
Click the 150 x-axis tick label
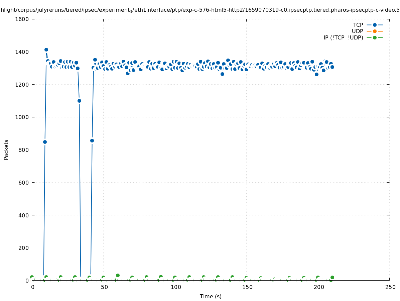click(x=247, y=287)
